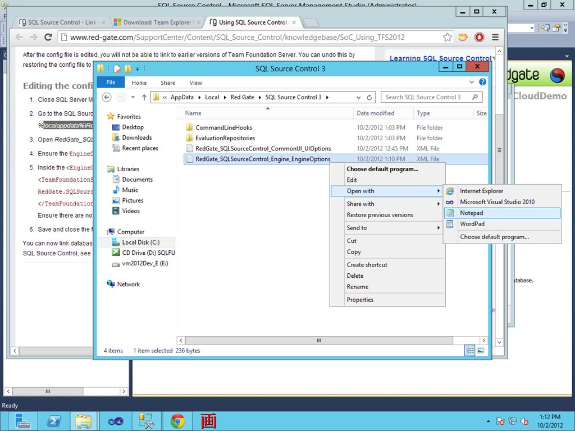The width and height of the screenshot is (575, 431).
Task: Open with Notepad in the submenu
Action: click(502, 213)
